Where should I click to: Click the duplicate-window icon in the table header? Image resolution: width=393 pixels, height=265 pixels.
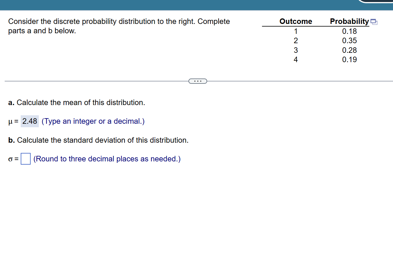coord(374,21)
